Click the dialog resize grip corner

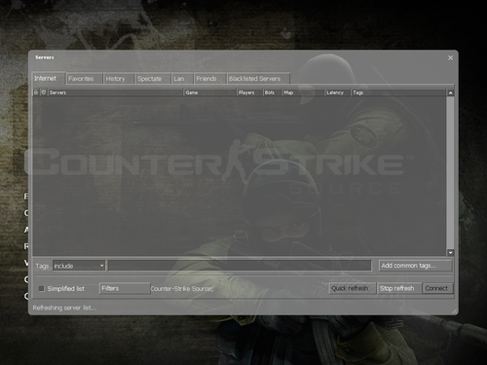click(454, 310)
